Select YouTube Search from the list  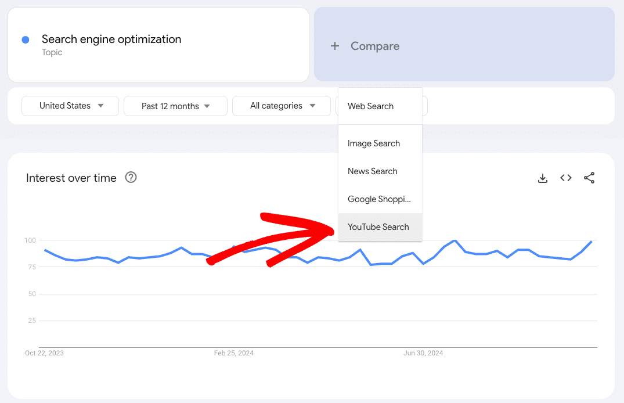coord(378,227)
